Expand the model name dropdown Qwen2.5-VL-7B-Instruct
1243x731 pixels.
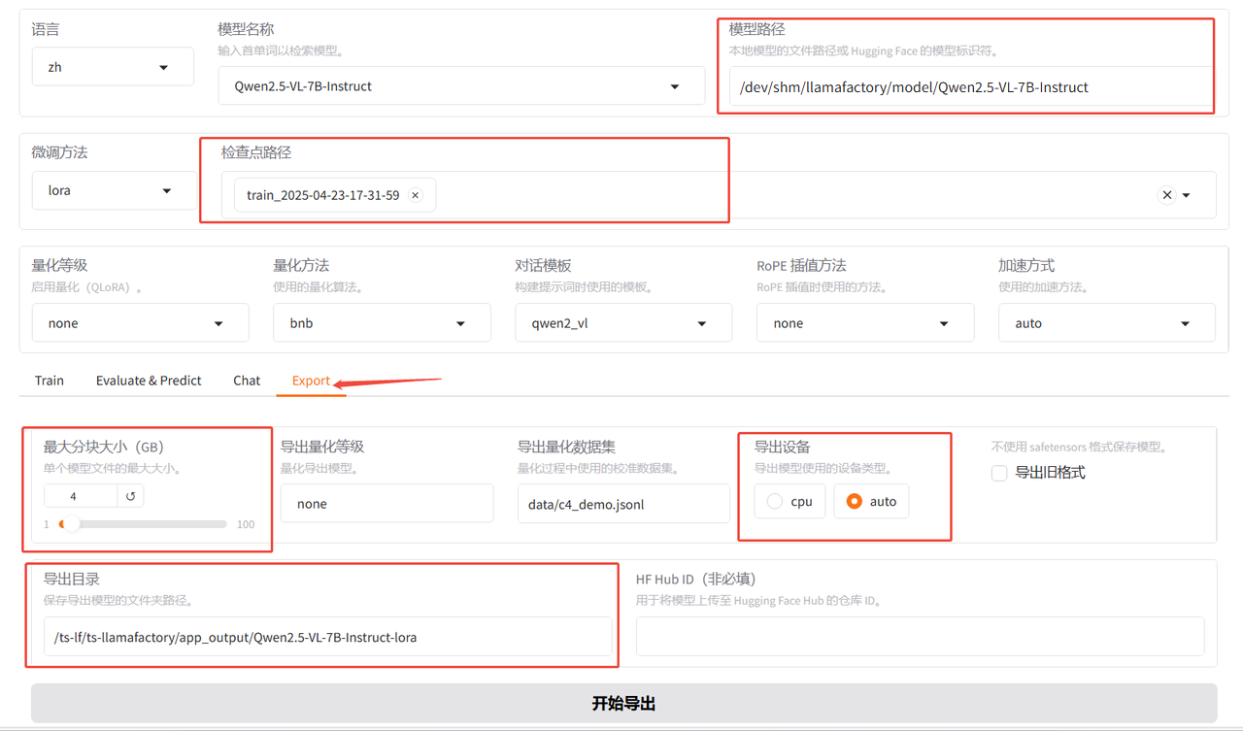coord(461,86)
